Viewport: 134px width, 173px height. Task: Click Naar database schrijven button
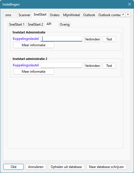[106, 167]
